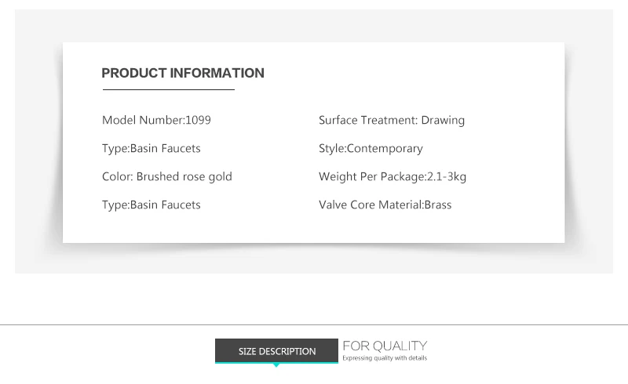628x384 pixels.
Task: Select the last Type:Basin Faucets line
Action: pyautogui.click(x=151, y=205)
